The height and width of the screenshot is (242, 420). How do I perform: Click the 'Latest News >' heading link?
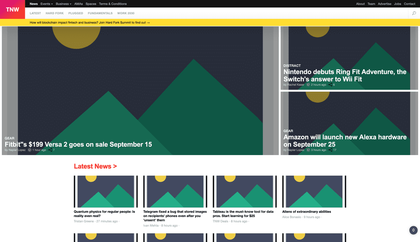pos(95,166)
